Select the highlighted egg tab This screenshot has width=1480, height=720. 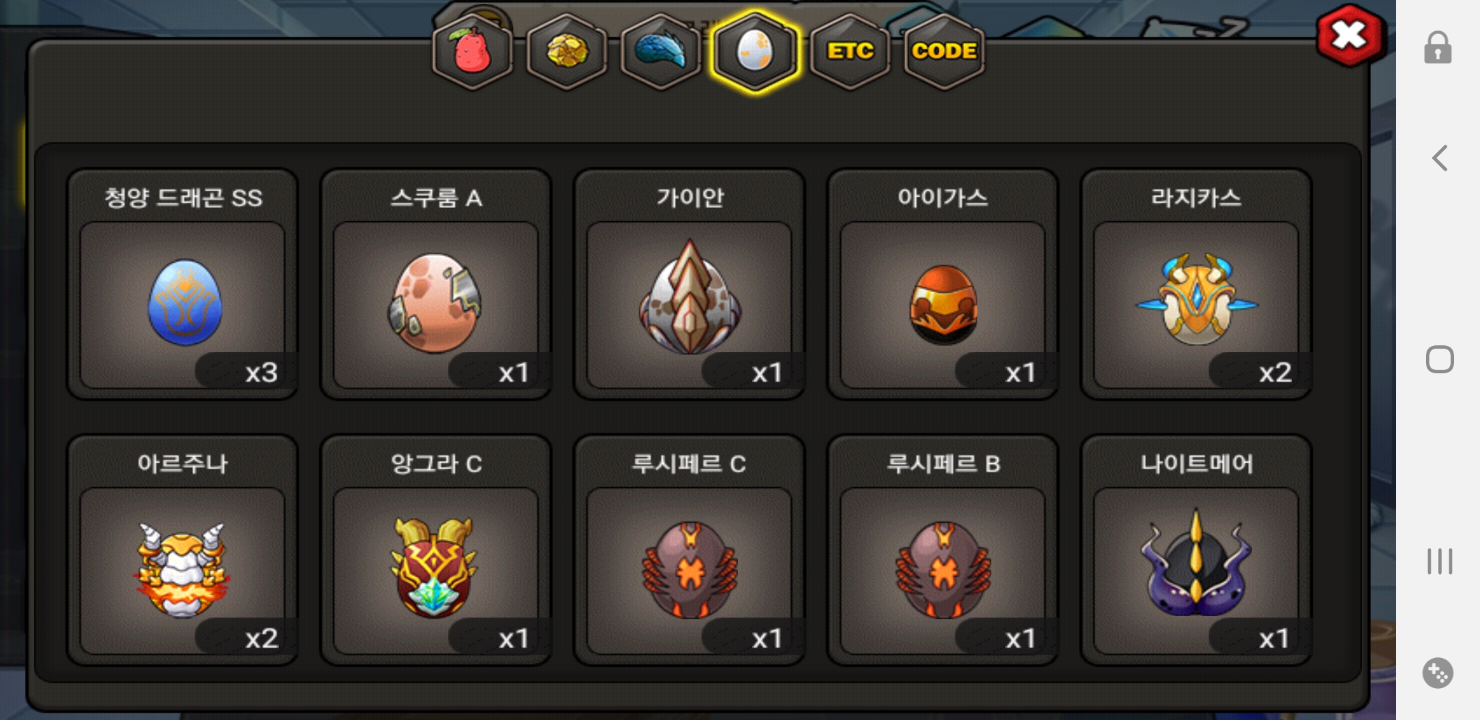pyautogui.click(x=755, y=51)
